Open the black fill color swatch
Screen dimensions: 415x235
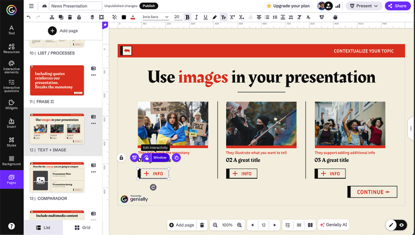pos(124,17)
